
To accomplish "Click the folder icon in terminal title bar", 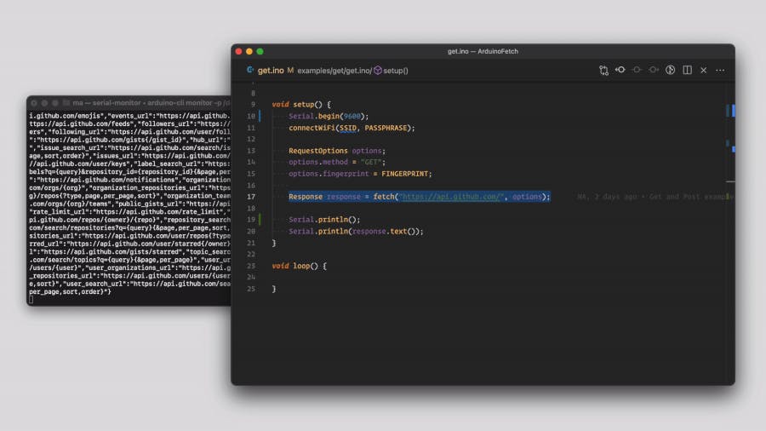I will click(66, 102).
